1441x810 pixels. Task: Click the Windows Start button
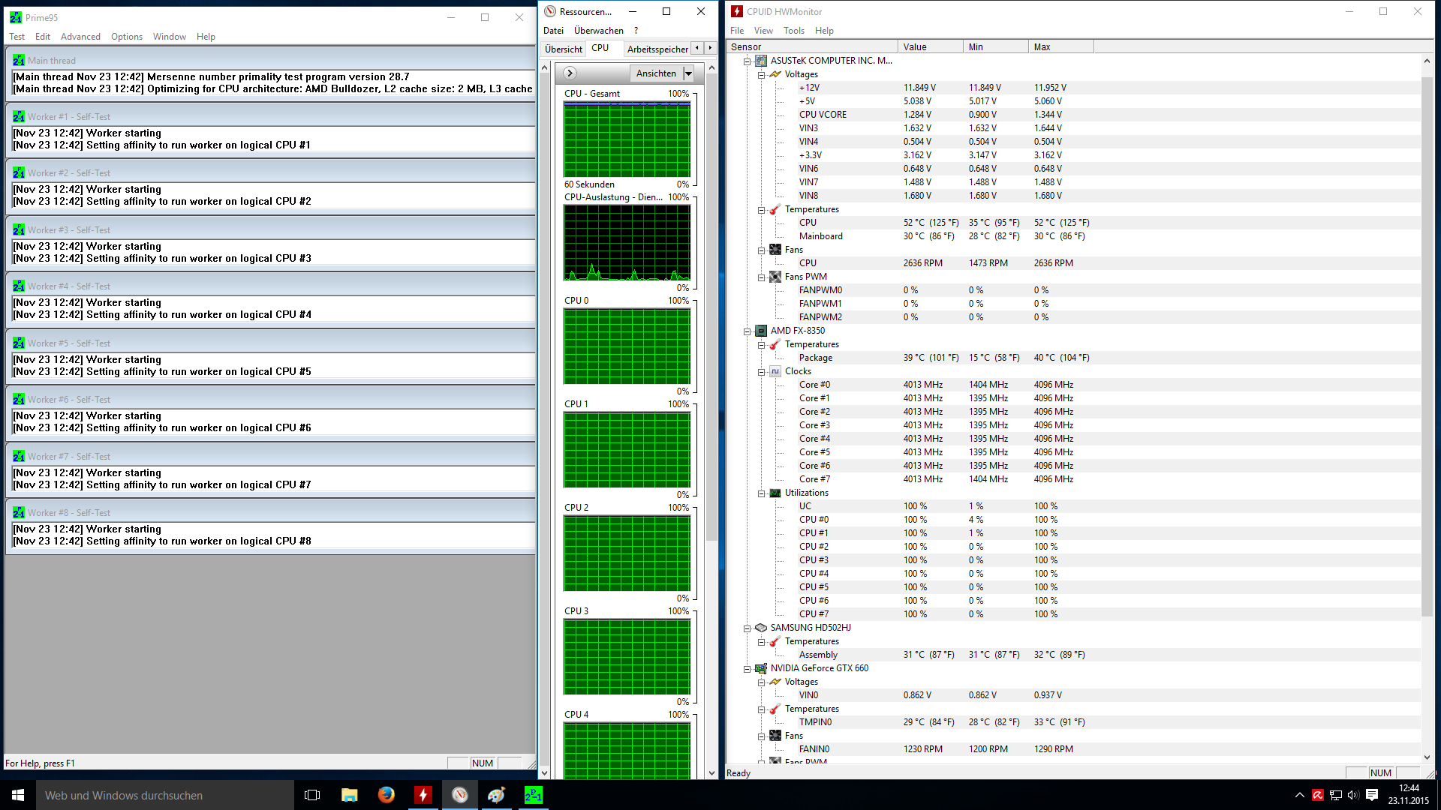pyautogui.click(x=18, y=795)
